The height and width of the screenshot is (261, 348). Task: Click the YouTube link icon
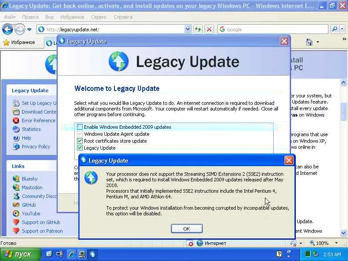pyautogui.click(x=16, y=214)
